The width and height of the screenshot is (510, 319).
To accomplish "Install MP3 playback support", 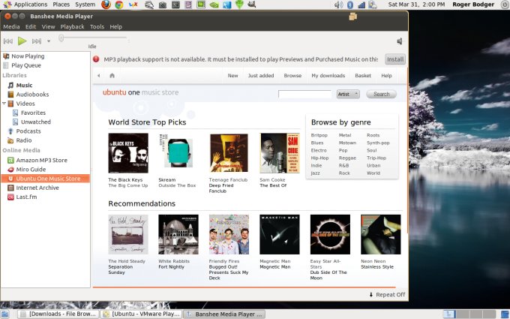I will point(395,59).
